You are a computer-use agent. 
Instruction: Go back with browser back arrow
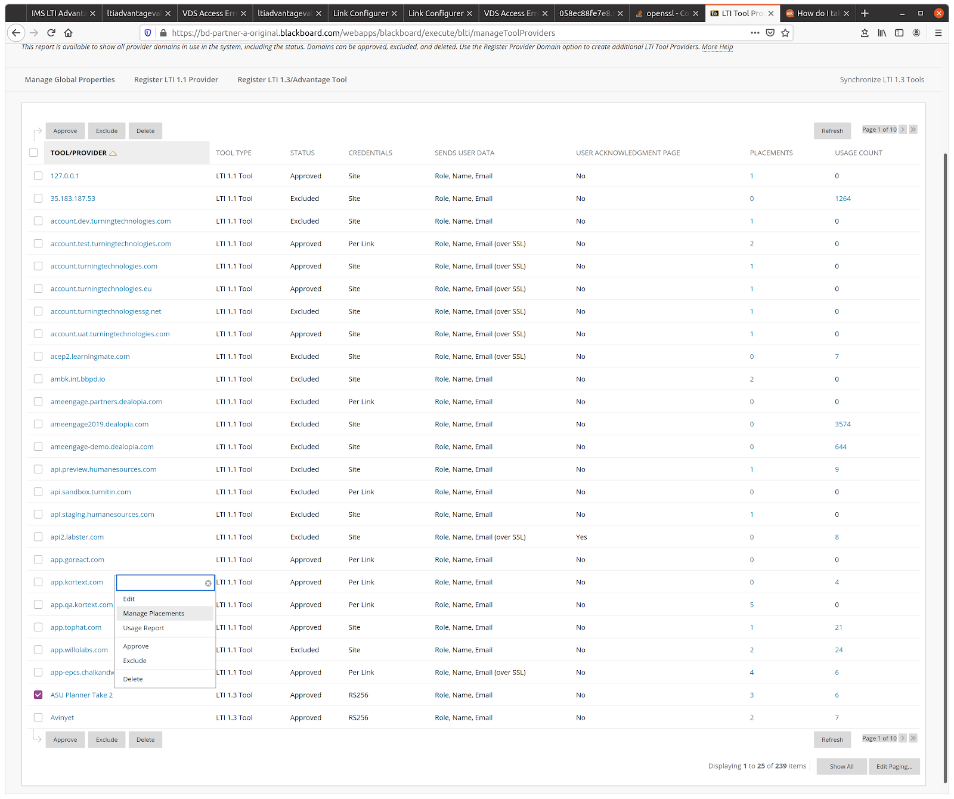tap(16, 33)
